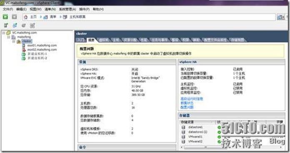Open the search type dropdown arrow

pyautogui.click(x=283, y=17)
